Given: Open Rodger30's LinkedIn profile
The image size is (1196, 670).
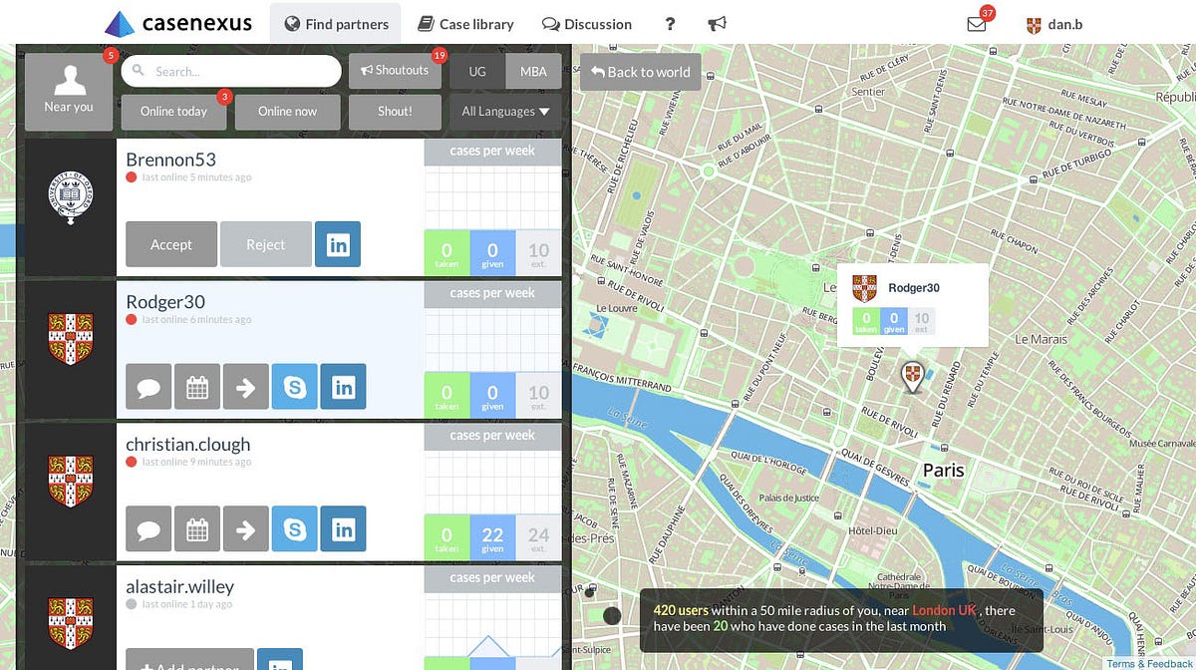Looking at the screenshot, I should (343, 387).
